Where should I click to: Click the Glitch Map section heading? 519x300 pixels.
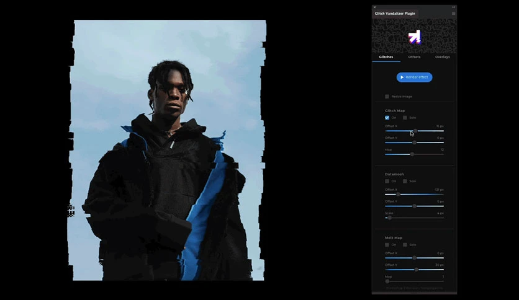click(395, 111)
